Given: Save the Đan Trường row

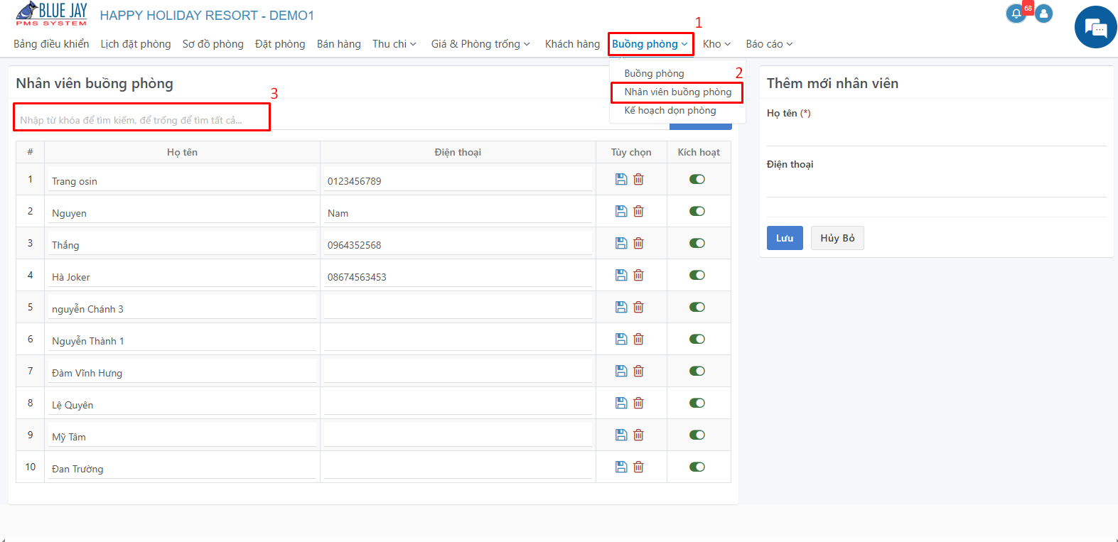Looking at the screenshot, I should 621,467.
